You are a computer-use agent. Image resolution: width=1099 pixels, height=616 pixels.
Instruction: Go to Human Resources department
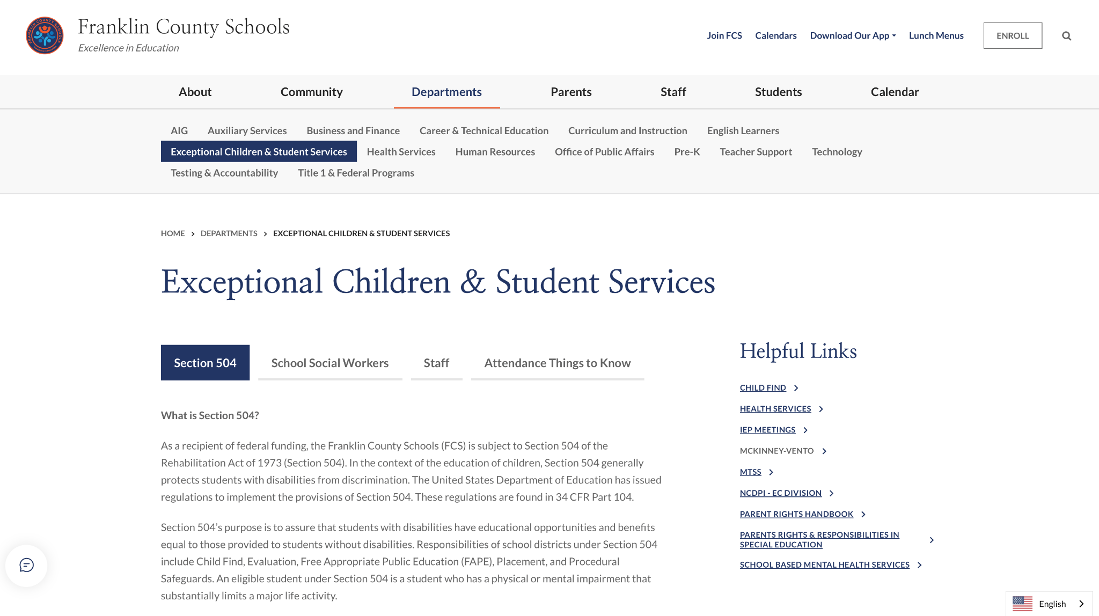tap(495, 152)
